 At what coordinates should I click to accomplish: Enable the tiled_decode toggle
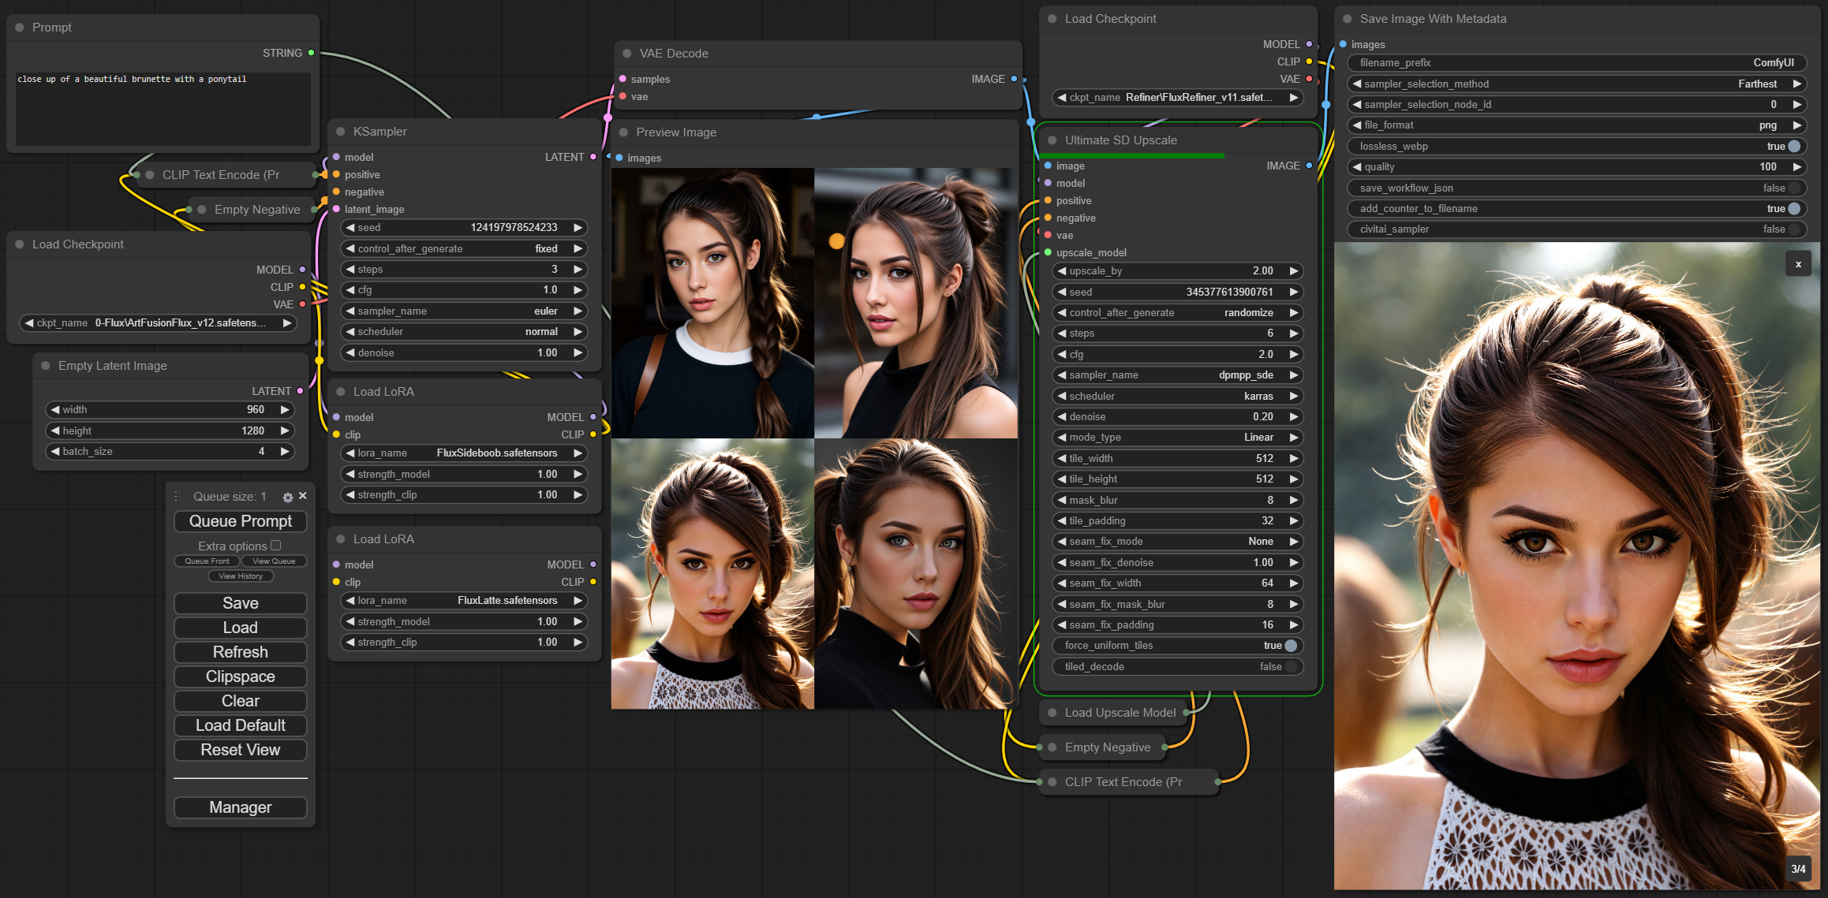pos(1291,667)
